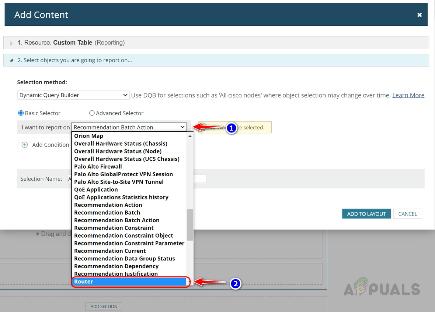Click the dropdown list scroll-up arrow
435x312 pixels.
pyautogui.click(x=190, y=136)
